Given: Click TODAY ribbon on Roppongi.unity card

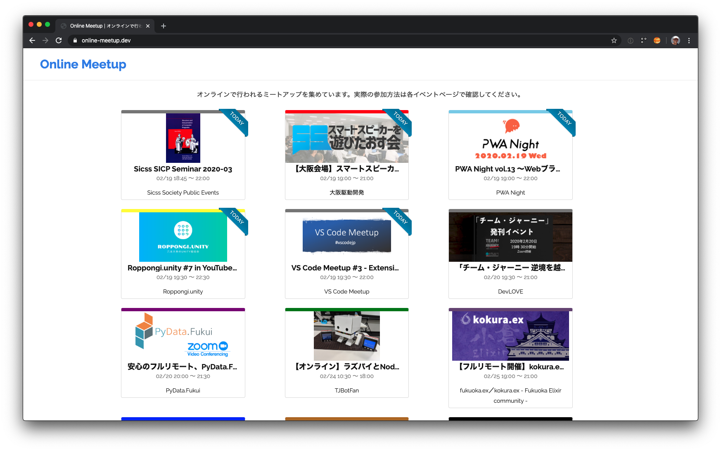Looking at the screenshot, I should (x=237, y=218).
